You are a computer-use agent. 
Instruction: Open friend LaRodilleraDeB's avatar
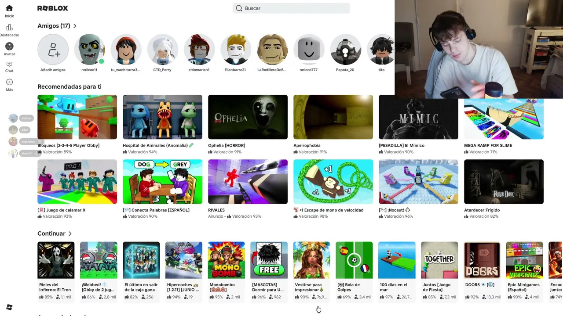[x=272, y=50]
